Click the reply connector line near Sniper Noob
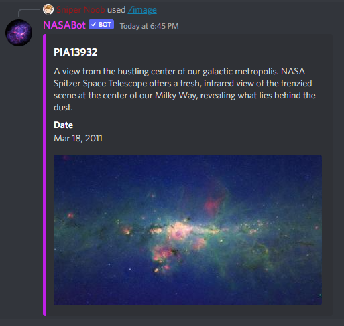344x326 pixels. [29, 13]
